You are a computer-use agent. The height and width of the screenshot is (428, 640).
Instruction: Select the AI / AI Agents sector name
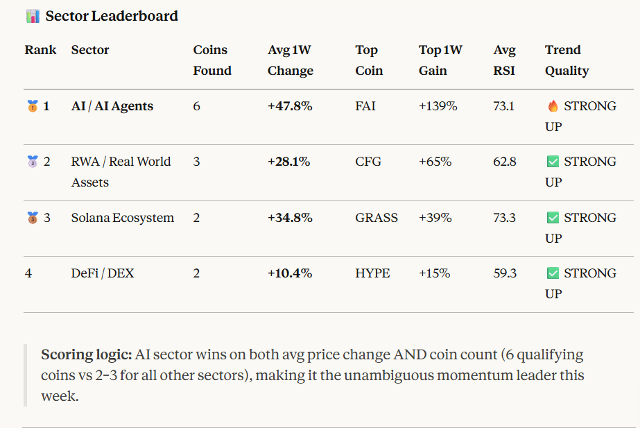pos(112,107)
